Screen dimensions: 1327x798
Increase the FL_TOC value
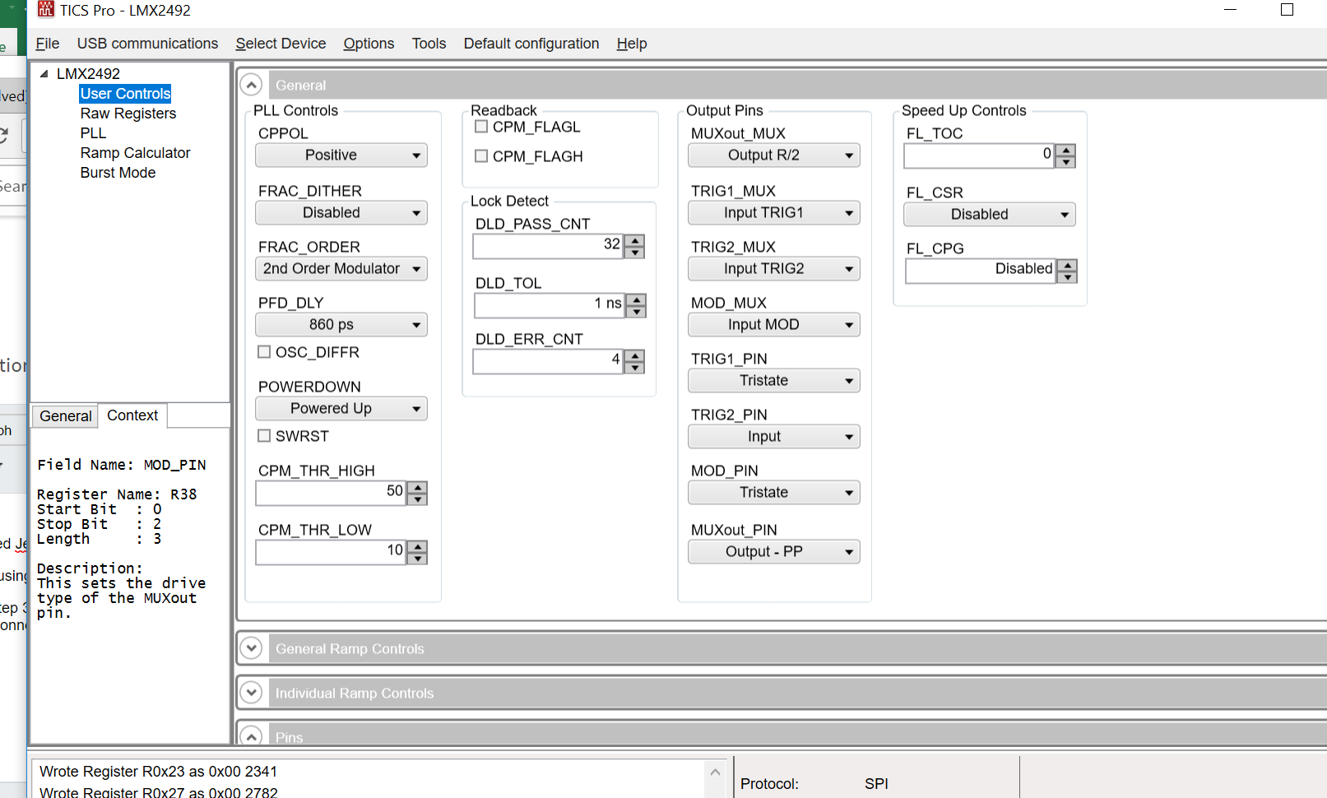1065,151
